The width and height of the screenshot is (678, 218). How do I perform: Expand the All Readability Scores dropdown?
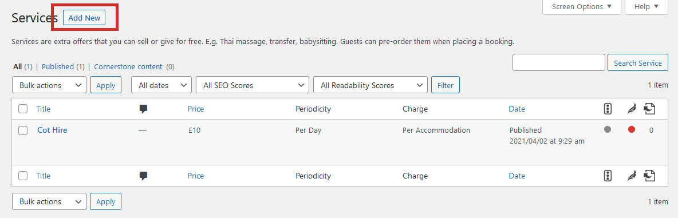370,85
